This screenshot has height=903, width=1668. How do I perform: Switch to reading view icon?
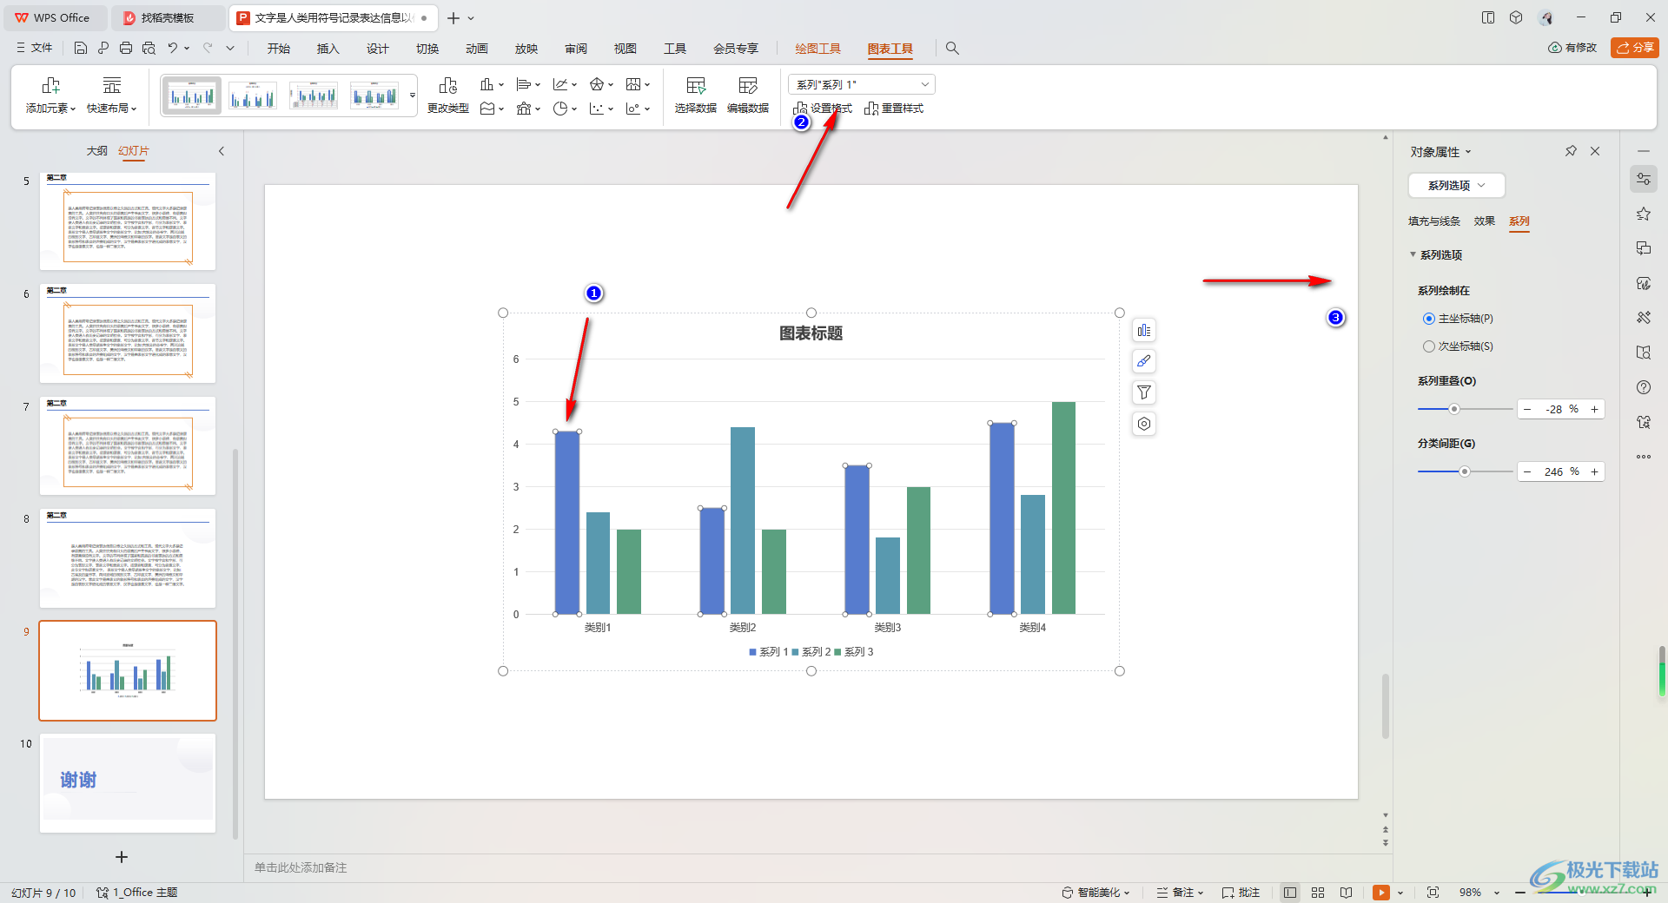1346,893
